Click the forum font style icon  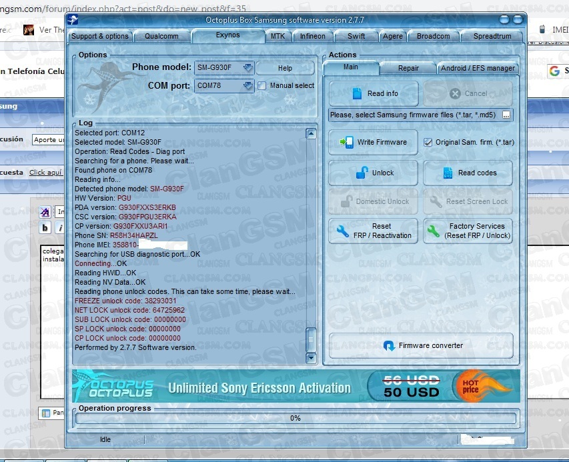click(45, 212)
